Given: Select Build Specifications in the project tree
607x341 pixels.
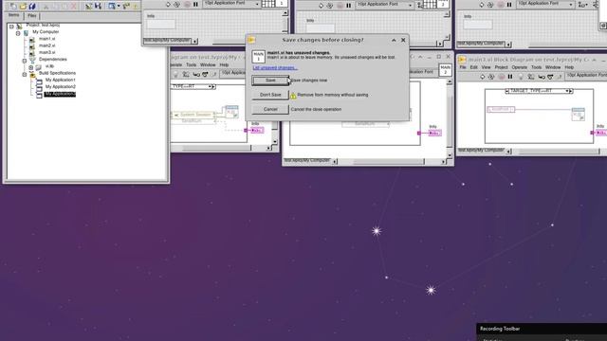Looking at the screenshot, I should [57, 73].
